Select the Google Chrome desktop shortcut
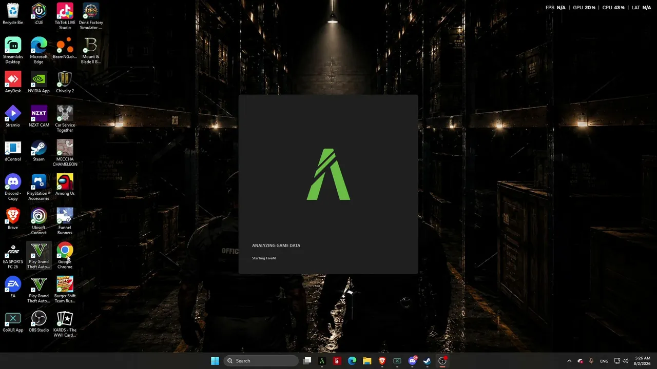 (x=65, y=256)
